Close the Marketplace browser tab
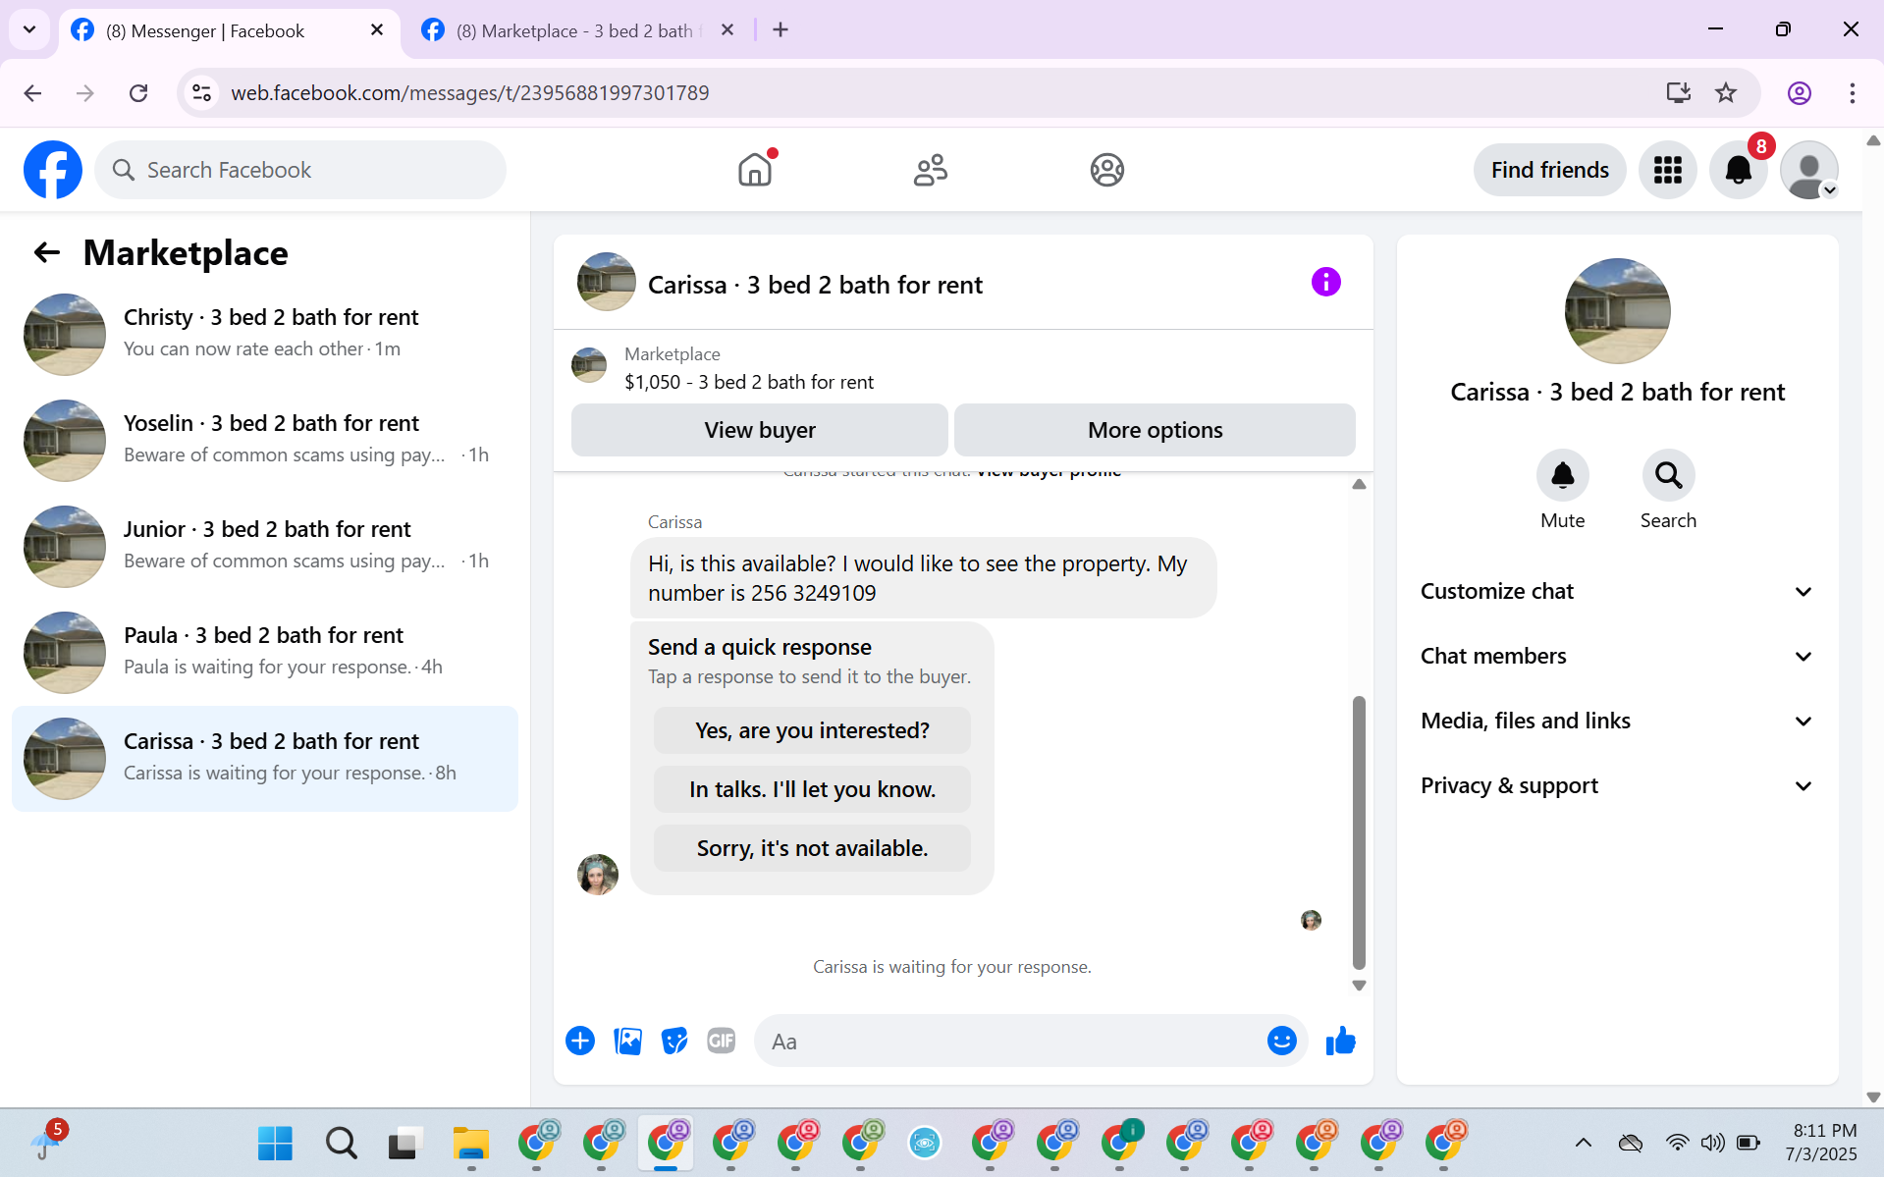 click(x=727, y=30)
